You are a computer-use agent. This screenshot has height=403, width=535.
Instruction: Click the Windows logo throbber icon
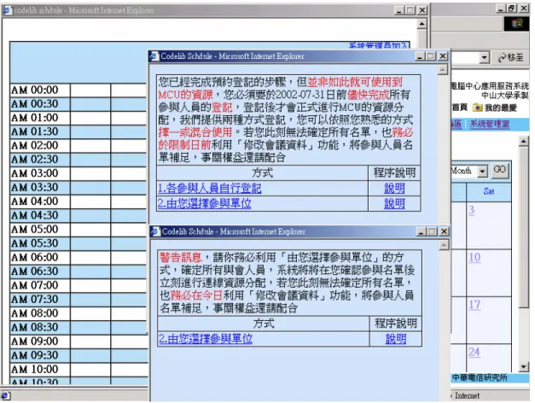(x=516, y=24)
